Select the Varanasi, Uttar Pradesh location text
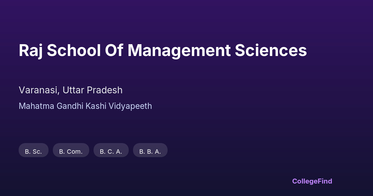 (71, 90)
